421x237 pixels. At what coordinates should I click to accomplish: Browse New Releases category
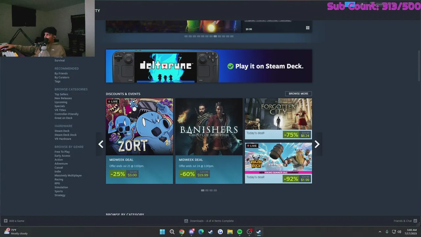point(63,98)
